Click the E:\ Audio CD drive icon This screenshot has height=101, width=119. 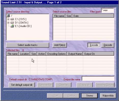click(x=12, y=26)
